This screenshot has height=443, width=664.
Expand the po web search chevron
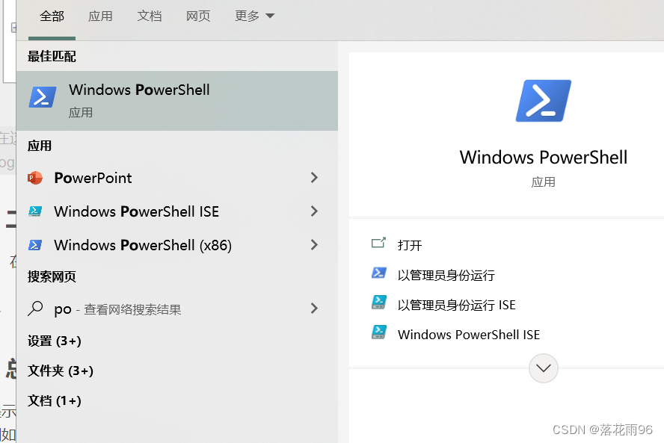[x=314, y=309]
